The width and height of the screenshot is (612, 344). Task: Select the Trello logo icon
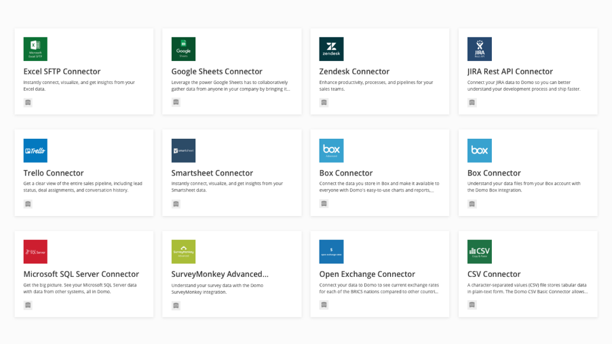pos(35,150)
